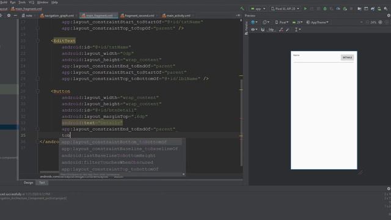Viewport: 391px width, 220px height.
Task: Open the Tools menu
Action: (x=22, y=2)
